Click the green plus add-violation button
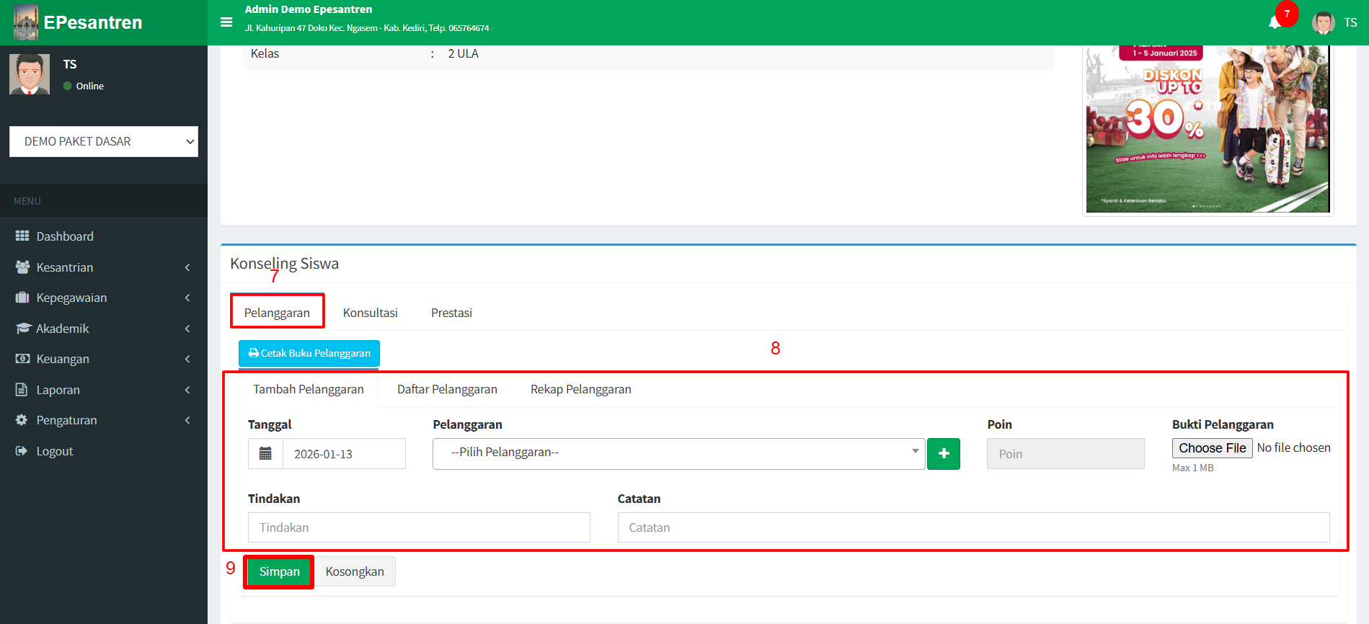The height and width of the screenshot is (624, 1369). coord(943,454)
